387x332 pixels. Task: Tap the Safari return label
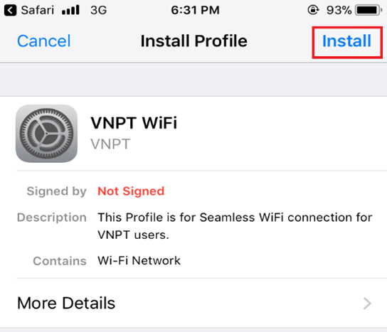click(37, 11)
